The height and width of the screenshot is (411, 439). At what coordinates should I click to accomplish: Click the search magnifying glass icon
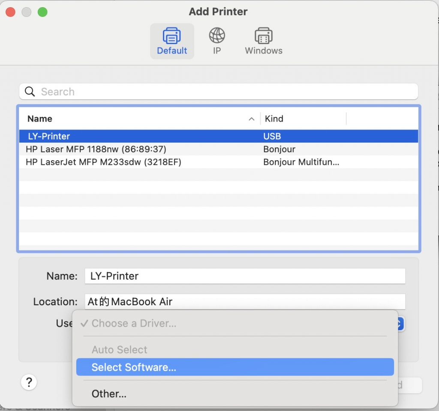[29, 91]
